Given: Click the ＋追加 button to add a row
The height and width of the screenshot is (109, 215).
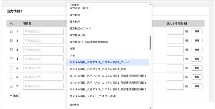Looking at the screenshot, I should click(14, 95).
